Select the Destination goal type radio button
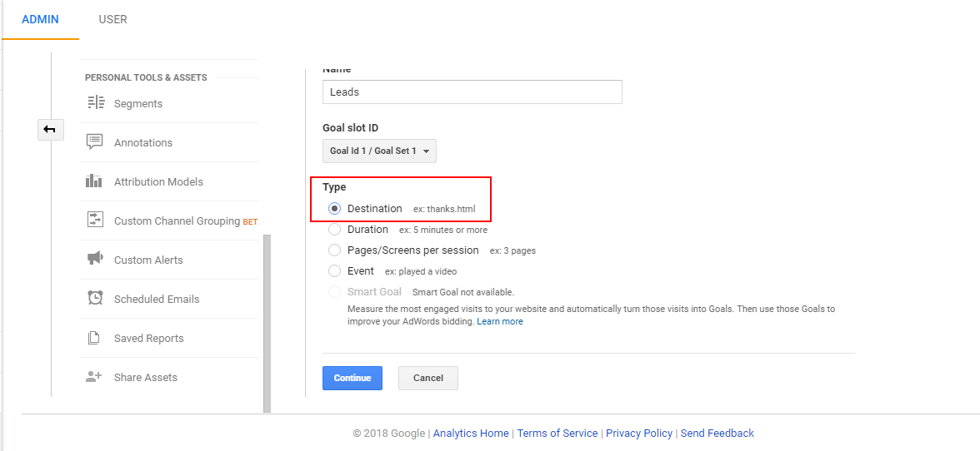This screenshot has width=980, height=451. [x=334, y=208]
